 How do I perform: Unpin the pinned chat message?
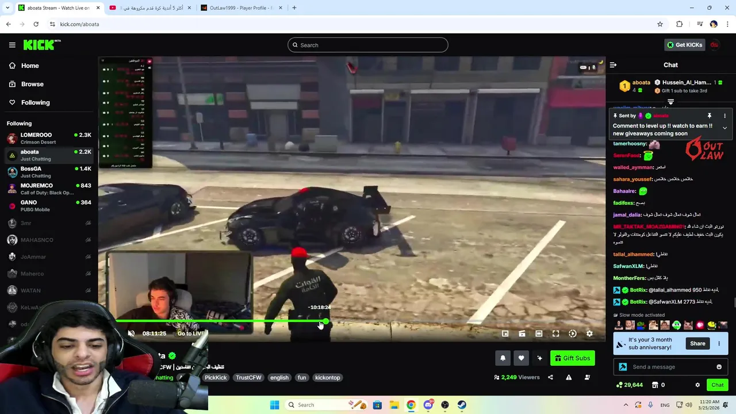pyautogui.click(x=709, y=116)
